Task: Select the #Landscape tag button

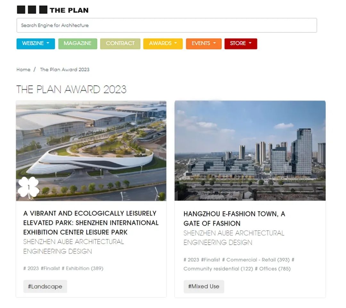Action: (x=45, y=287)
